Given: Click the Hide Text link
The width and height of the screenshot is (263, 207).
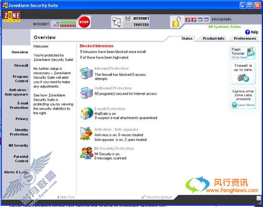Looking at the screenshot, I should (66, 197).
